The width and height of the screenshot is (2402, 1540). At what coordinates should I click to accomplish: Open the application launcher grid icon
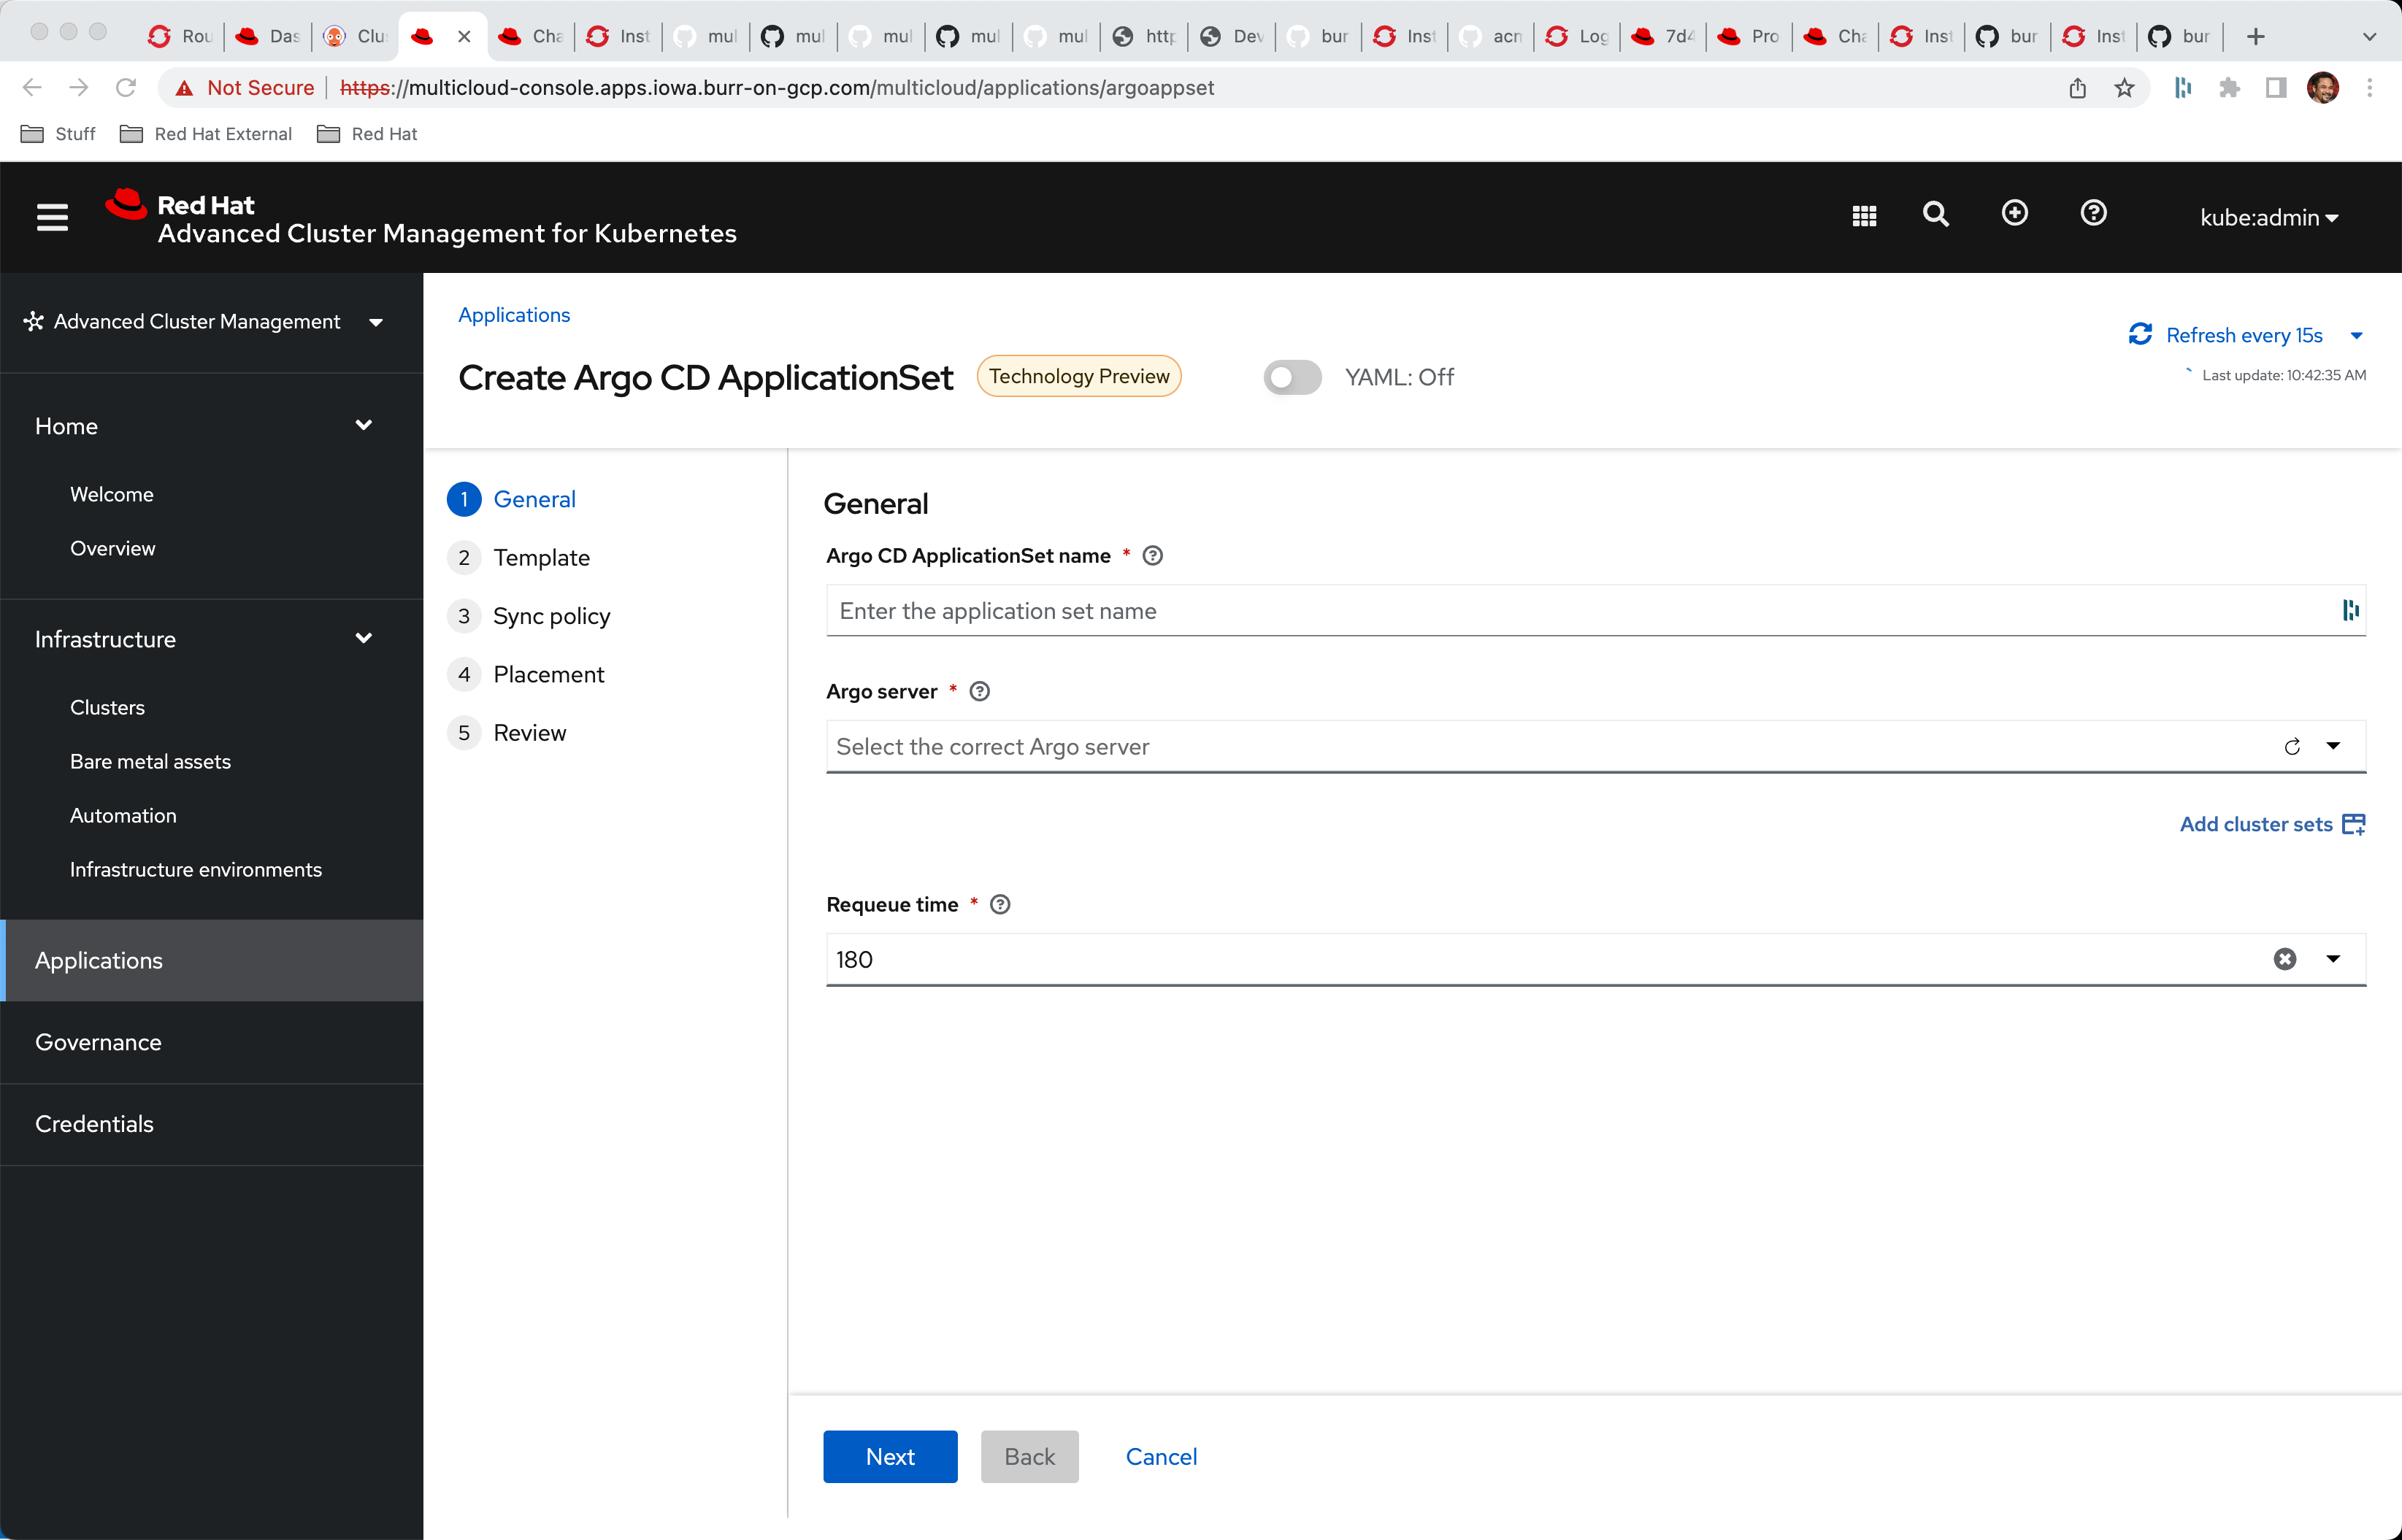(1864, 215)
